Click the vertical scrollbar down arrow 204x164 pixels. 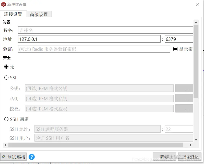[x=196, y=140]
